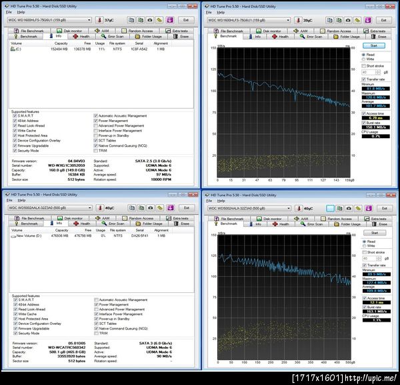Viewport: 400px width, 385px height.
Task: Options icon in WD5002 Info window toolbar
Action: tap(160, 208)
